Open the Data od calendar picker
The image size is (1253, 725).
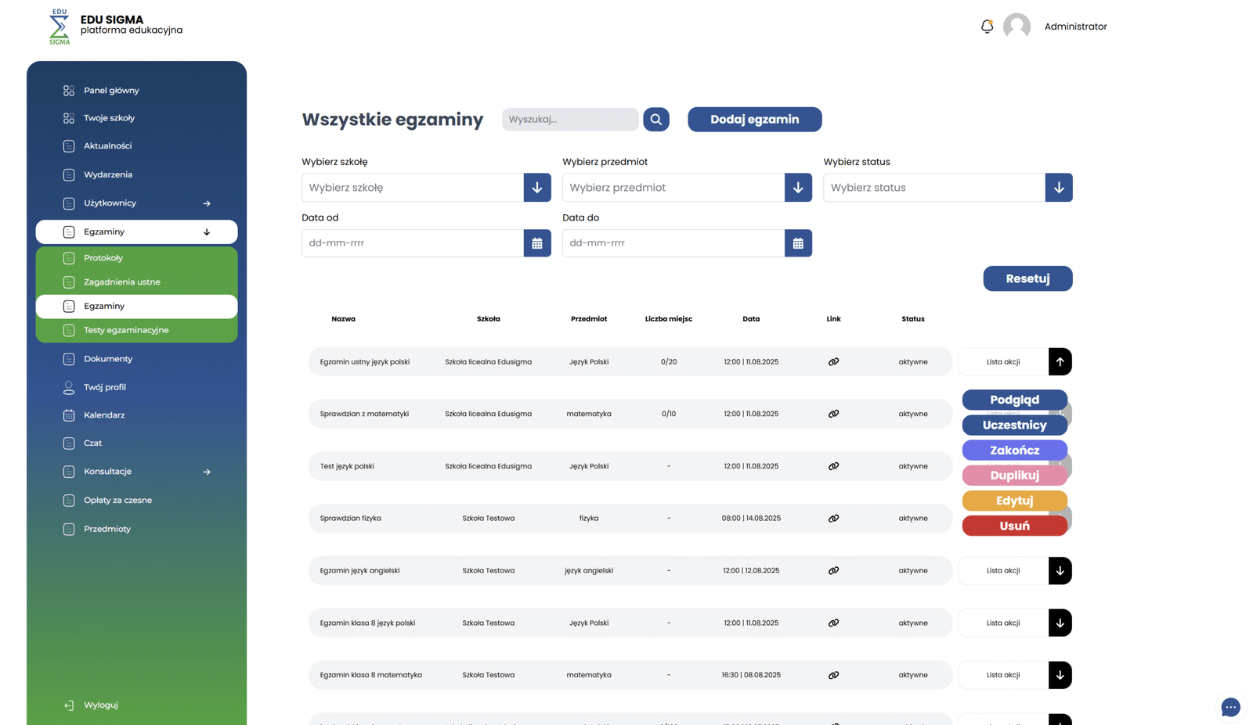pos(537,243)
